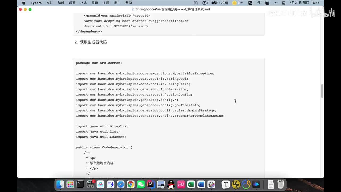Open the document proxy icon in title bar
The image size is (341, 192).
pyautogui.click(x=133, y=9)
